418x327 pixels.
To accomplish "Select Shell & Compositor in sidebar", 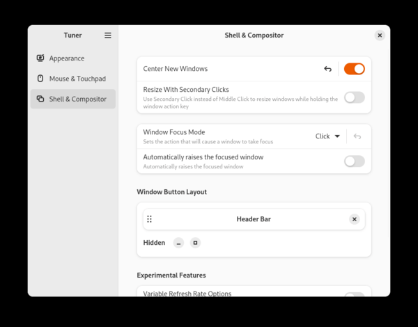I will pos(77,99).
